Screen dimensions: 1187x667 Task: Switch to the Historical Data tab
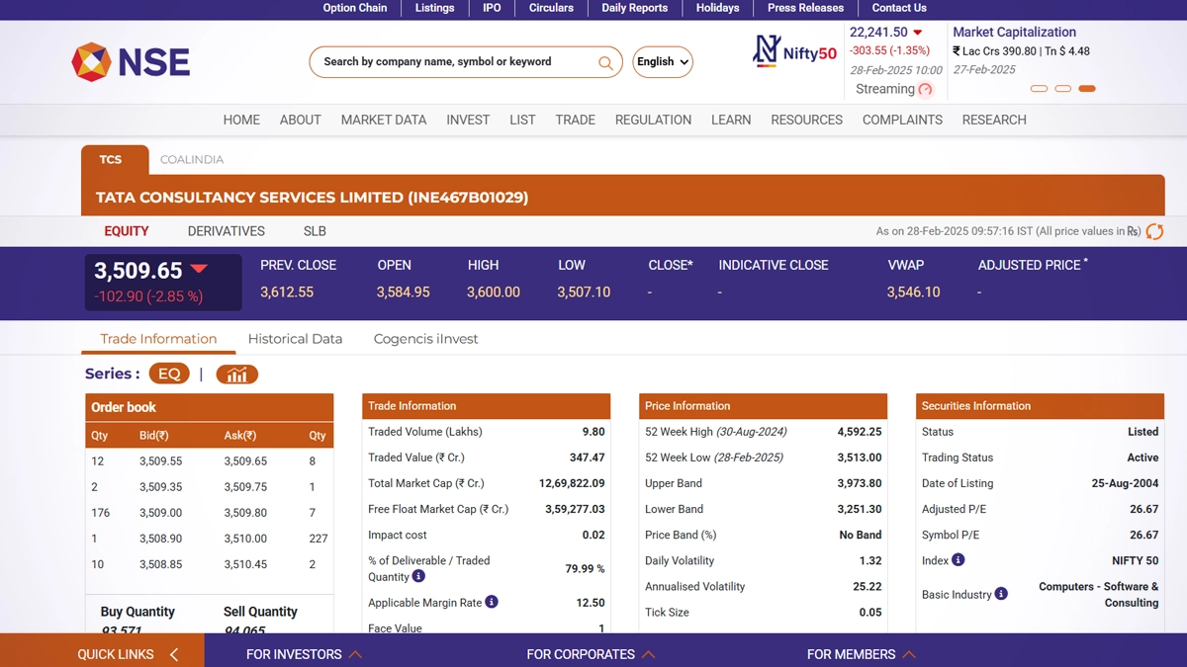coord(295,339)
